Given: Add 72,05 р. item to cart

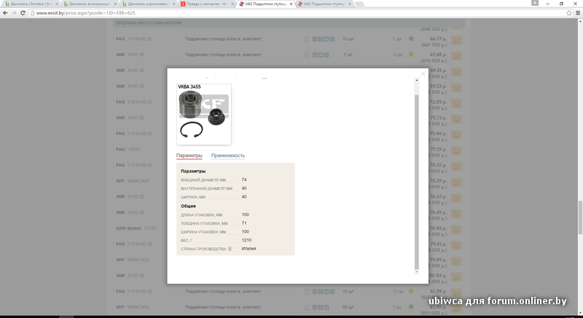Looking at the screenshot, I should (456, 103).
